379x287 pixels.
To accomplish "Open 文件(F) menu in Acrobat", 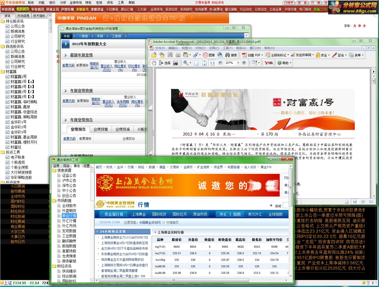I will [160, 48].
